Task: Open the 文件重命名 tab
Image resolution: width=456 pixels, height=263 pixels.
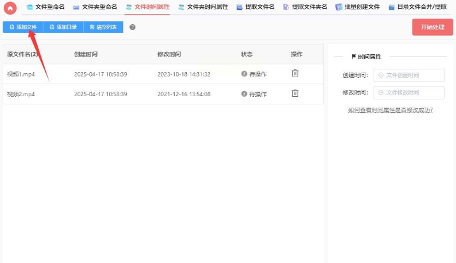Action: point(45,7)
